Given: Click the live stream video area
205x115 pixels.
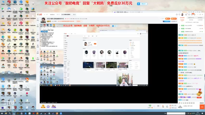Looking at the screenshot, I should 109,63.
